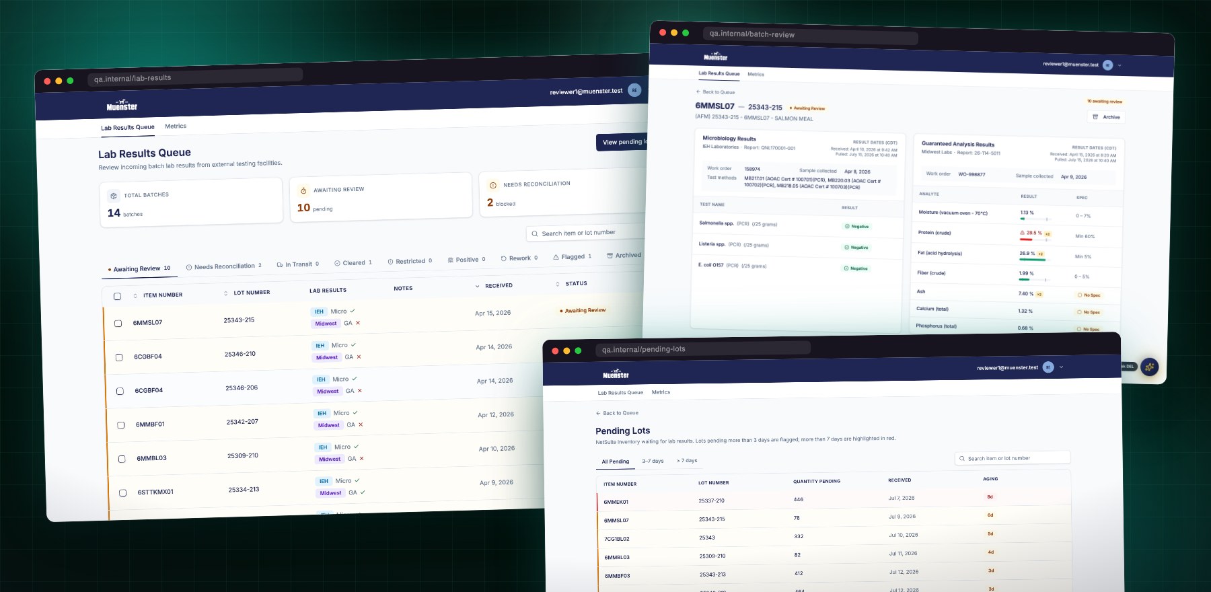This screenshot has height=592, width=1211.
Task: Open the In Transit tab
Action: click(x=298, y=264)
